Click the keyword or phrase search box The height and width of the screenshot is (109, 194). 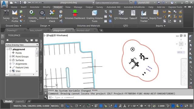click(x=112, y=2)
